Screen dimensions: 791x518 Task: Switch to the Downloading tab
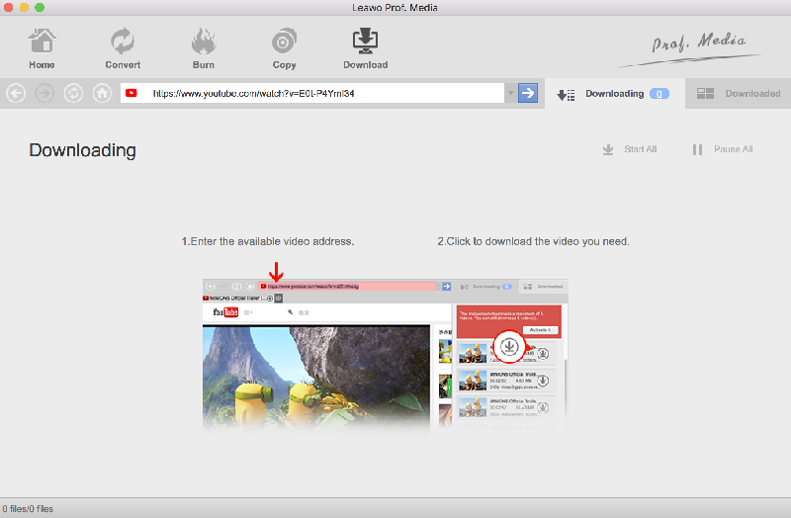click(614, 94)
